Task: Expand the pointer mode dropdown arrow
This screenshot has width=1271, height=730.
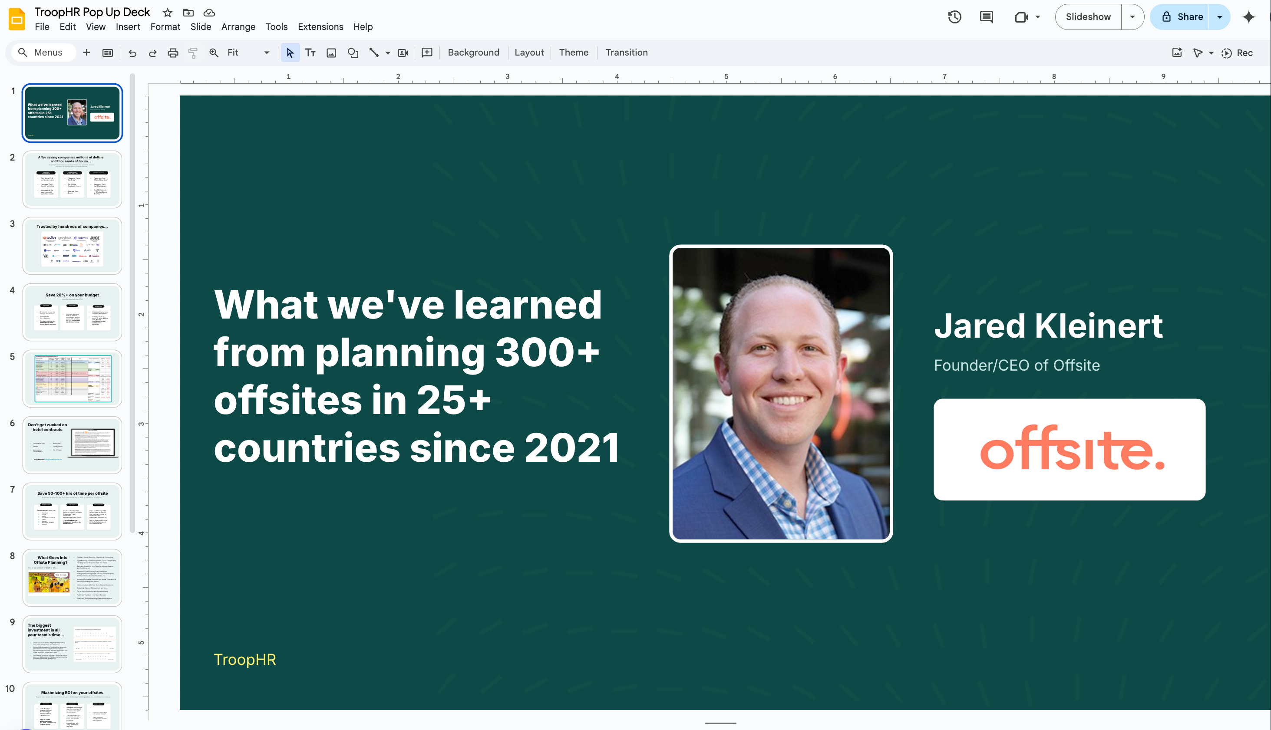Action: (1211, 53)
